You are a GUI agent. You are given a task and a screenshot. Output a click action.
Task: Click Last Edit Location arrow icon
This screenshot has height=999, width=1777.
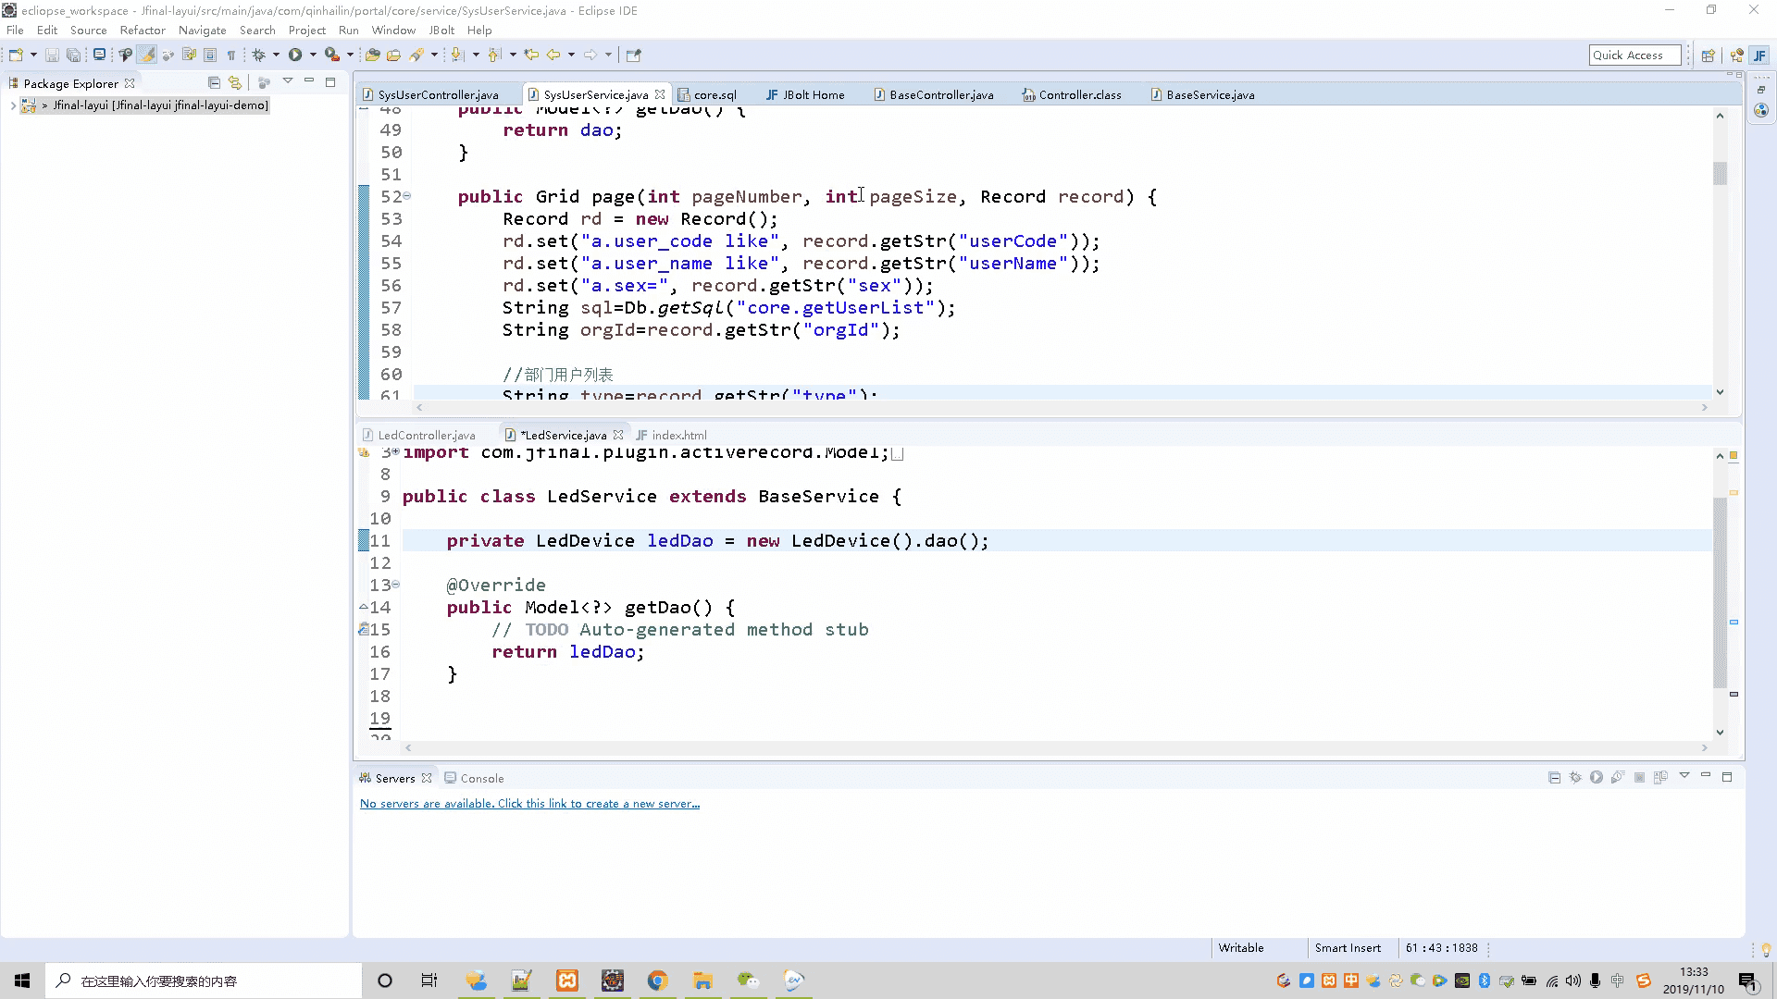point(531,55)
